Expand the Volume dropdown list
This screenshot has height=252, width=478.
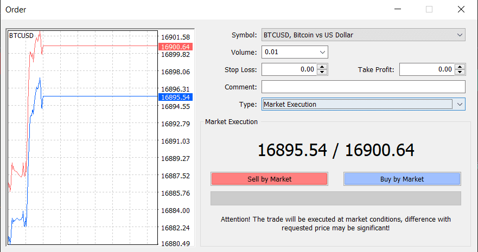[x=322, y=53]
